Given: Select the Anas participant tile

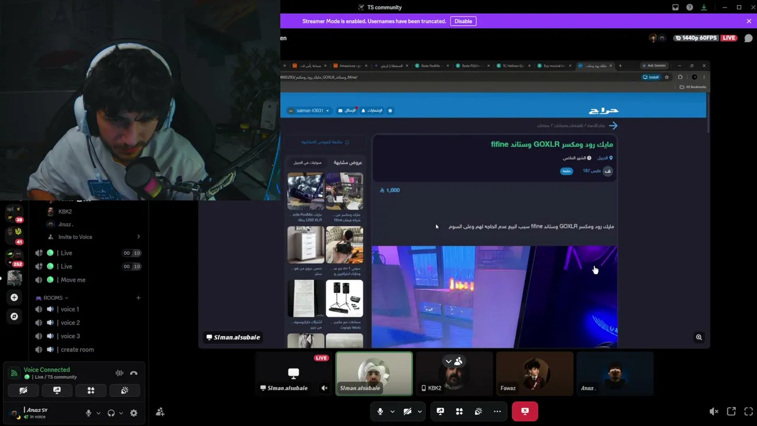Looking at the screenshot, I should click(615, 373).
